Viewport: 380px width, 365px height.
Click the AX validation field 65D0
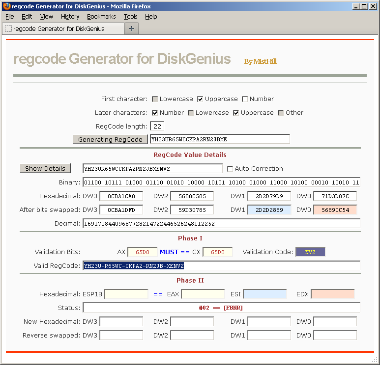[x=143, y=252]
